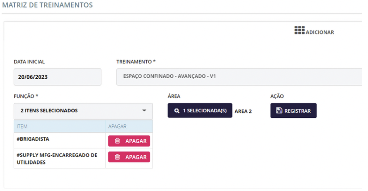Click the AREA 2 selected area label

tap(243, 111)
